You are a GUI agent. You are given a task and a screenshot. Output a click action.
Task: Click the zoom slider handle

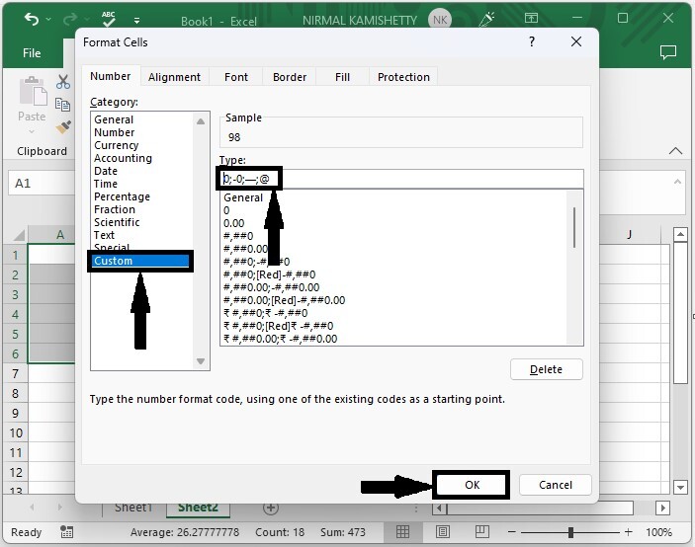pos(570,532)
